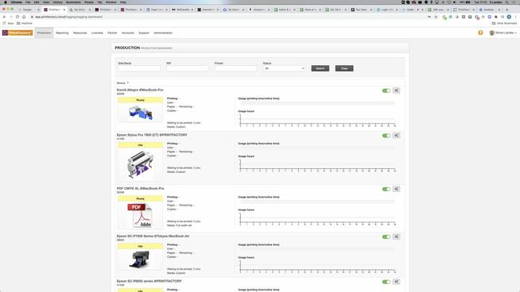Open settings icon for Epson SC-P9000 series
520x292 pixels.
click(x=396, y=282)
